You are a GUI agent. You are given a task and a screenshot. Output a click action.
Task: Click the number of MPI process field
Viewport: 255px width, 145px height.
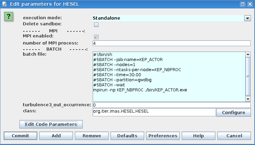point(172,43)
